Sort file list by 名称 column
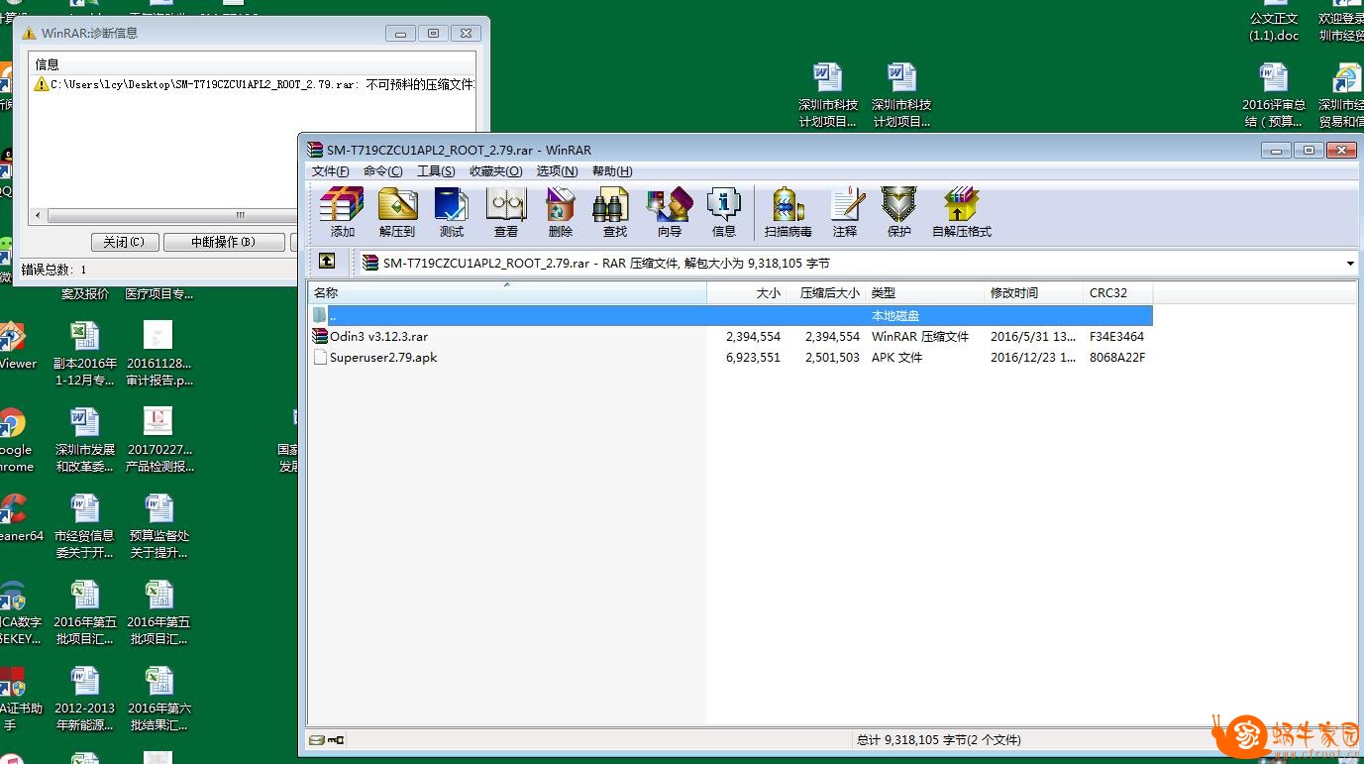The width and height of the screenshot is (1364, 764). tap(507, 293)
